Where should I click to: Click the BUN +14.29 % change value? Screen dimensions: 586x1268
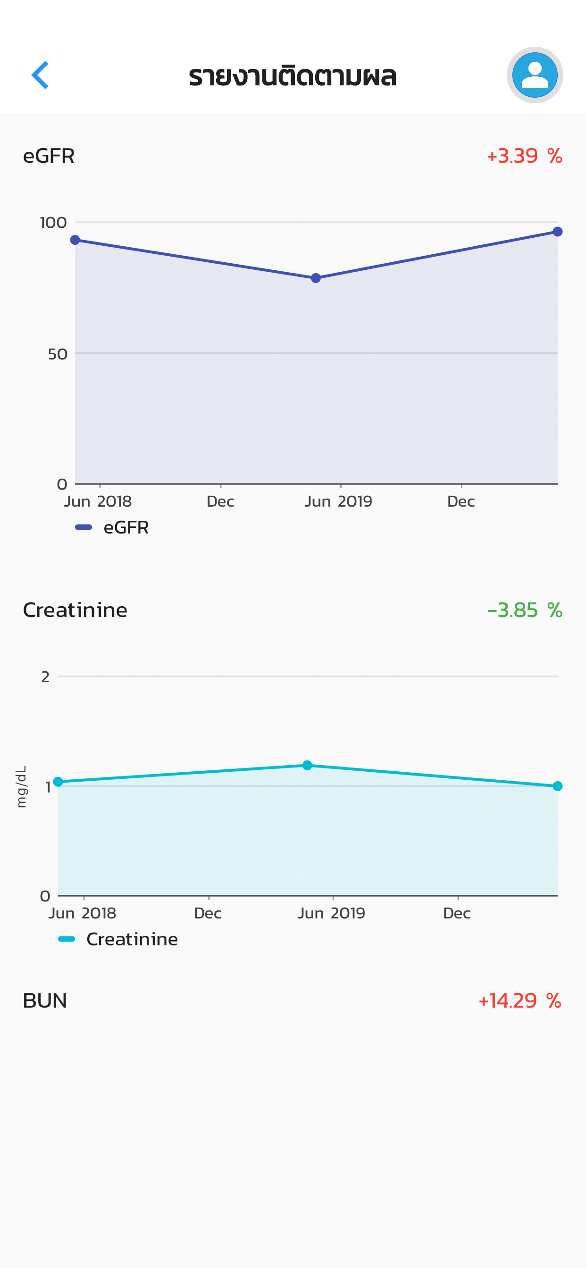[x=520, y=1000]
